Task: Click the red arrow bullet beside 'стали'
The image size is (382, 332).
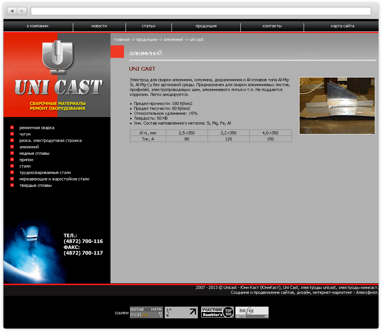Action: [12, 166]
